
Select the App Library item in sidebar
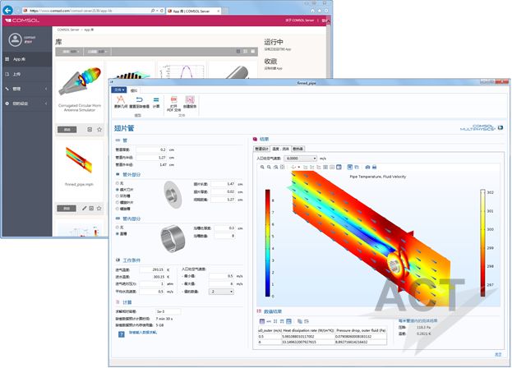(26, 59)
